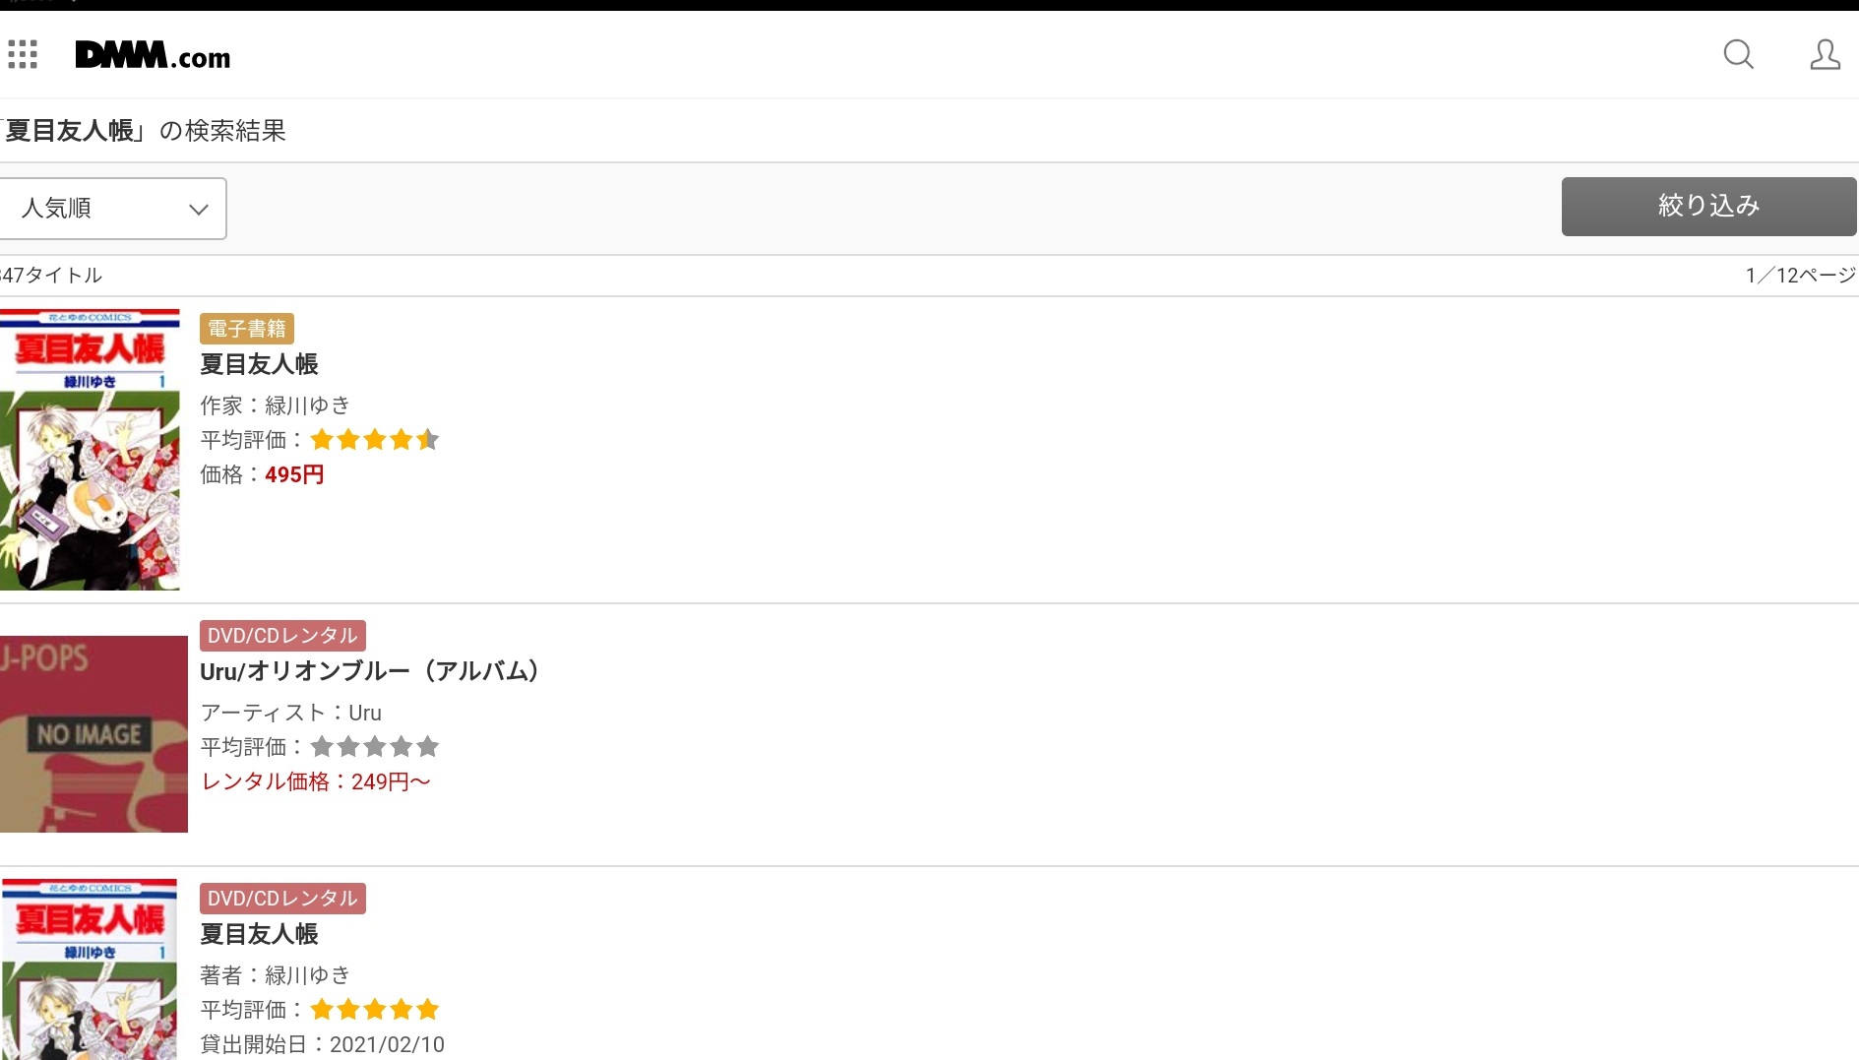Click the 電子書籍 category tag
This screenshot has width=1859, height=1060.
click(247, 329)
